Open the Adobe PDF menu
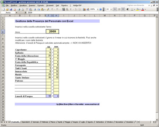 click(x=77, y=5)
